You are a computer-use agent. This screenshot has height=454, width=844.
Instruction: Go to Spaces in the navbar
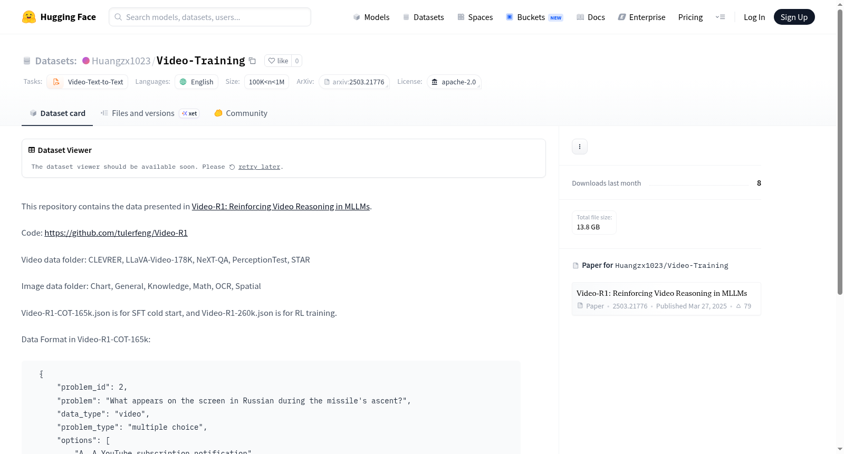tap(475, 17)
